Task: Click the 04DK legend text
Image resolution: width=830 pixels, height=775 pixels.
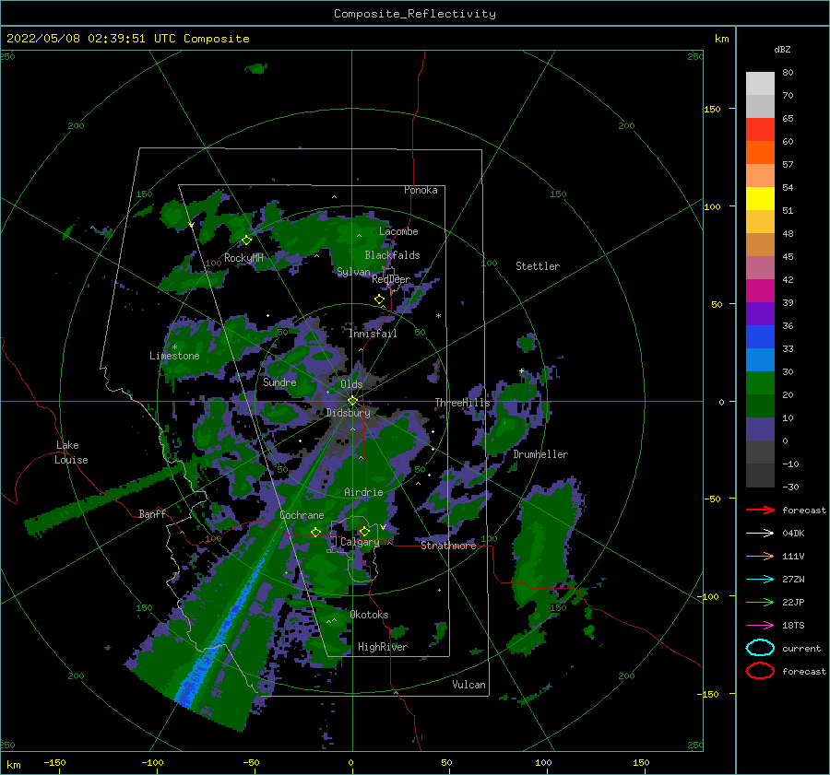Action: coord(793,534)
